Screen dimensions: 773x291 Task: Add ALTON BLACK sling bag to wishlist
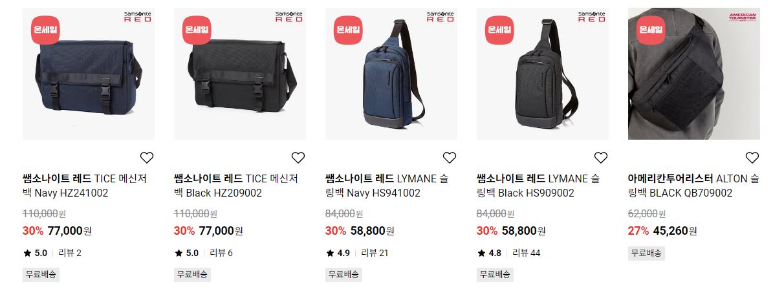pos(752,158)
